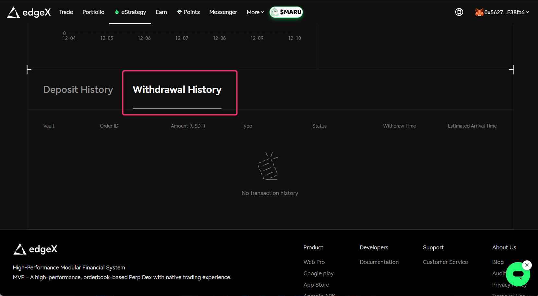The width and height of the screenshot is (538, 296).
Task: Open the green chat support bubble
Action: [x=517, y=275]
